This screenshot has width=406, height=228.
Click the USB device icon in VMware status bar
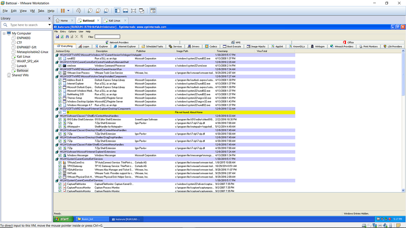click(391, 225)
